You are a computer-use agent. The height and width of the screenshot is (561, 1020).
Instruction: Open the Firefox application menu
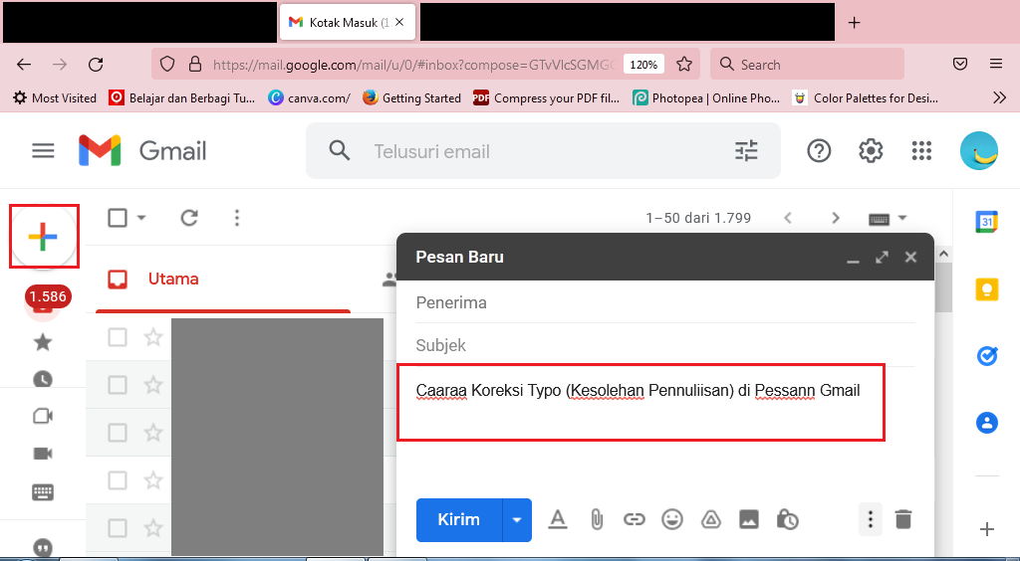click(x=996, y=64)
